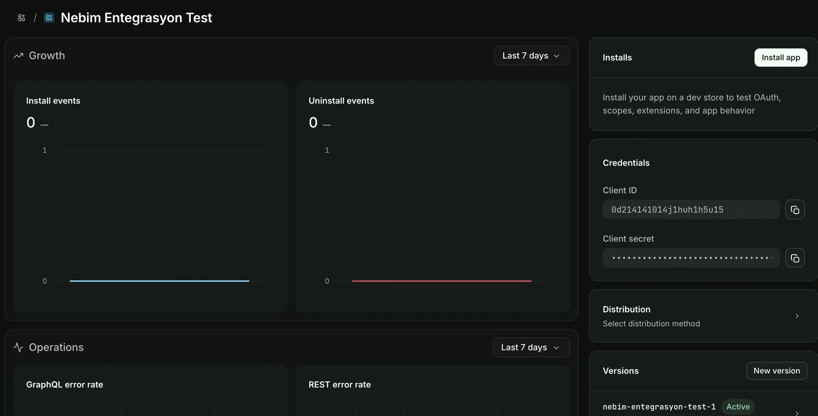
Task: Click the Install your app on a dev store description
Action: [x=692, y=104]
